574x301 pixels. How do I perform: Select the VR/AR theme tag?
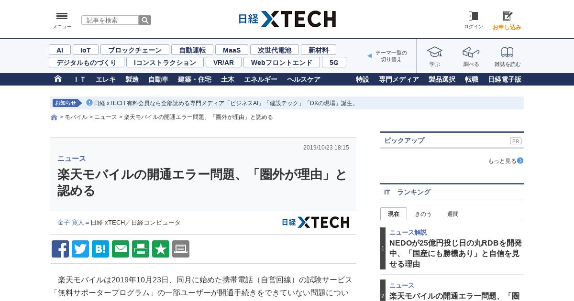pos(223,62)
